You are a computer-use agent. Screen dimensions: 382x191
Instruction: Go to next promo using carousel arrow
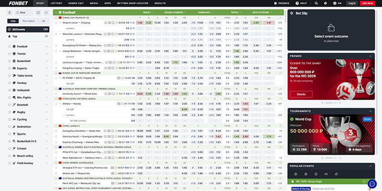pos(340,103)
